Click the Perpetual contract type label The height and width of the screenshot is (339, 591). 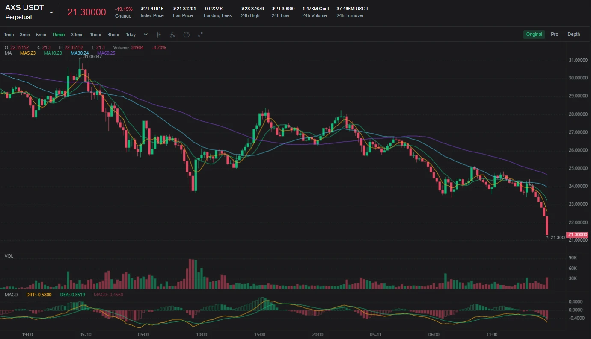point(18,18)
